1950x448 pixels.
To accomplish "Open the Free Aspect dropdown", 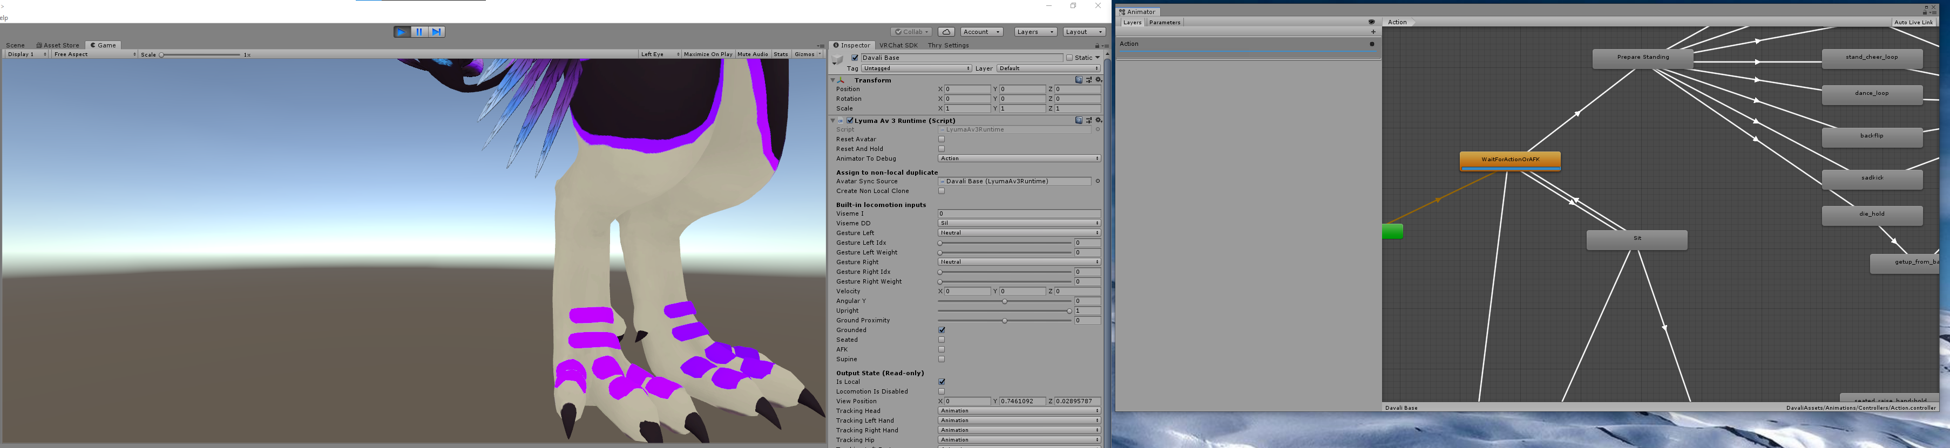I will click(x=94, y=54).
